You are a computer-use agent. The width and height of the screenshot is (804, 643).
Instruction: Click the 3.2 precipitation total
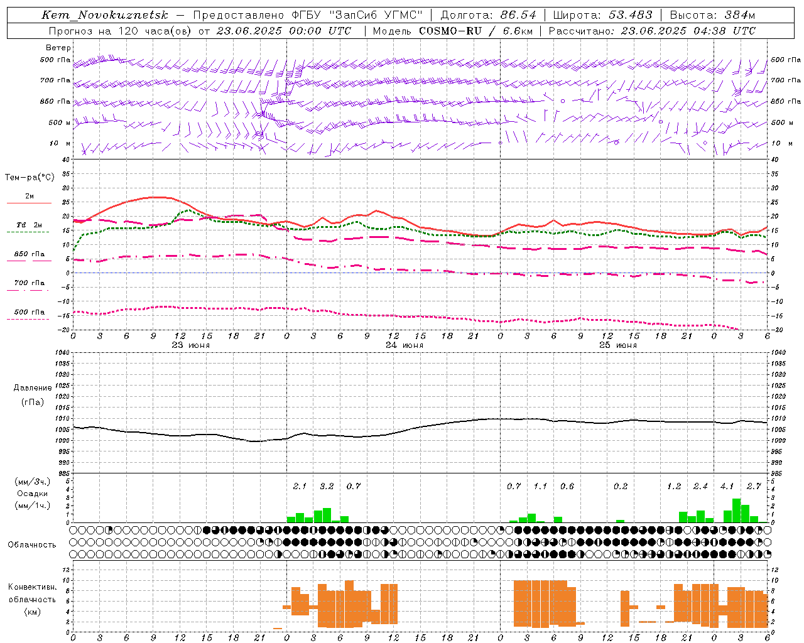[327, 486]
